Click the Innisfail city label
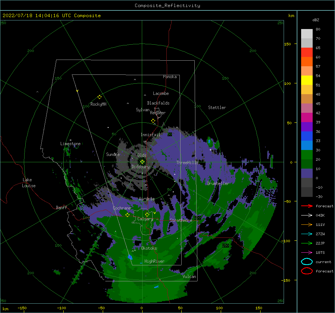The image size is (335, 313). [150, 135]
